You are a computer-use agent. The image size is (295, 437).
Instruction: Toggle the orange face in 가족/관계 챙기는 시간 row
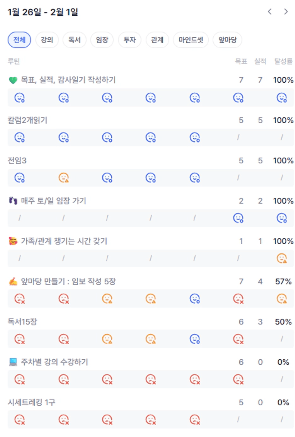tap(282, 258)
